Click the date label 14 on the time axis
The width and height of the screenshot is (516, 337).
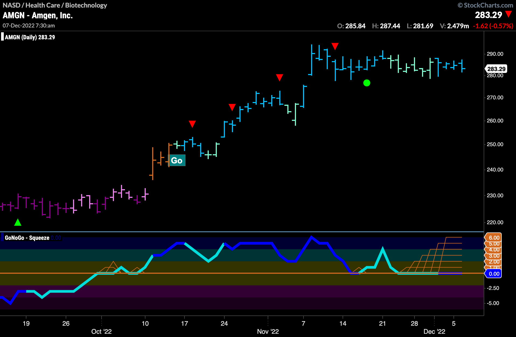point(343,323)
